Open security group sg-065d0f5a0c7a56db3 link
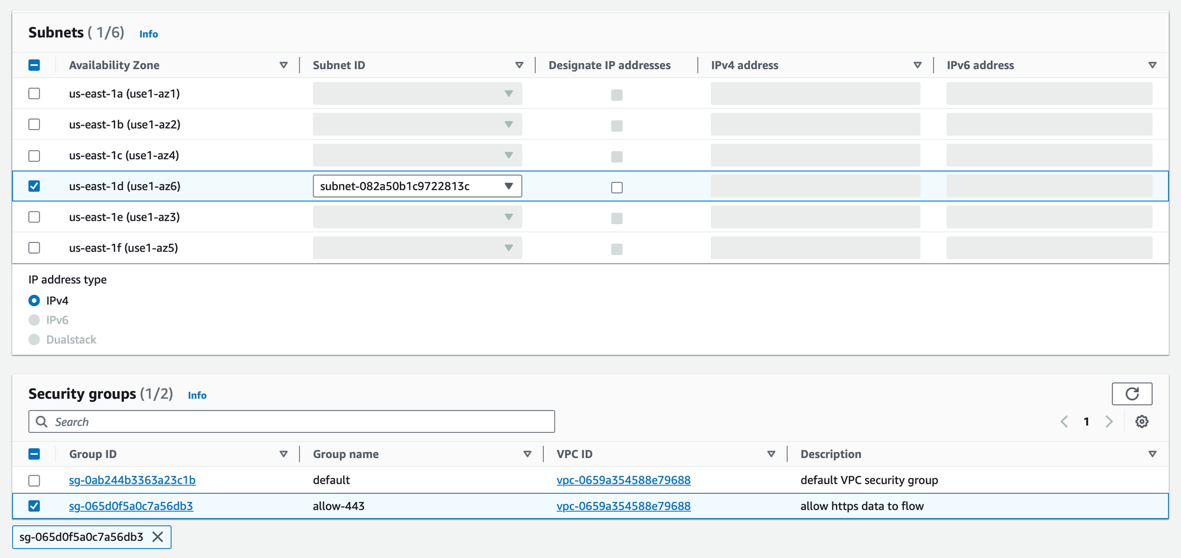1181x558 pixels. 131,506
